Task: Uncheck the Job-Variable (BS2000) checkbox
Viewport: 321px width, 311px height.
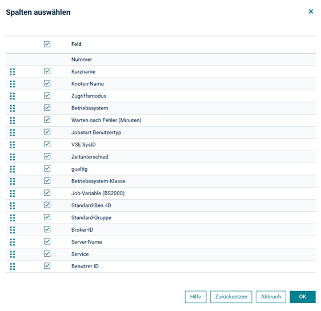Action: click(x=47, y=193)
